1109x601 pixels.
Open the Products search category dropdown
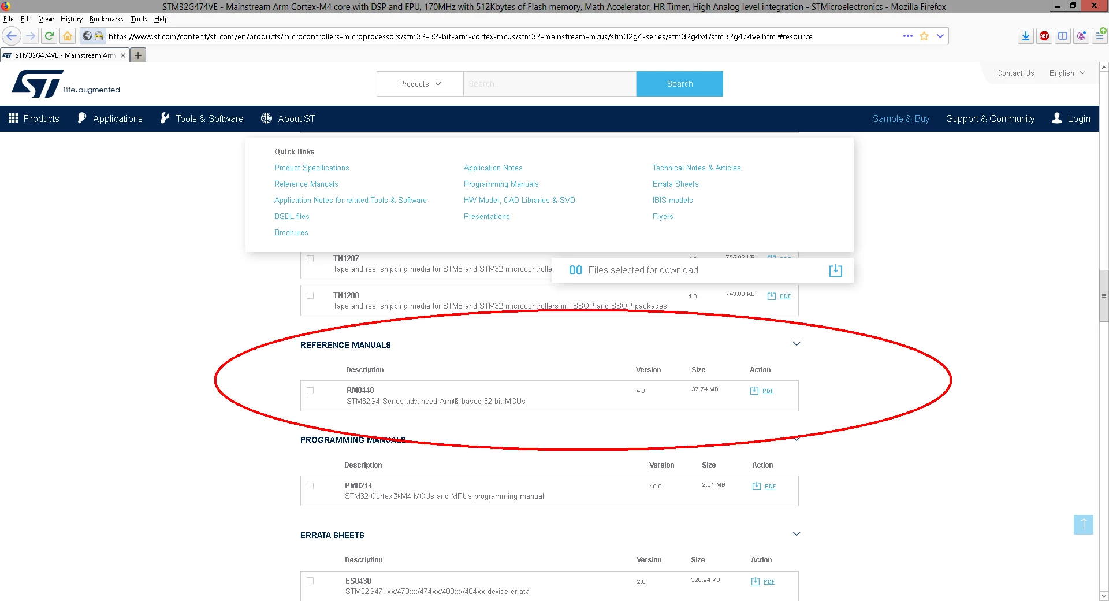pos(420,84)
